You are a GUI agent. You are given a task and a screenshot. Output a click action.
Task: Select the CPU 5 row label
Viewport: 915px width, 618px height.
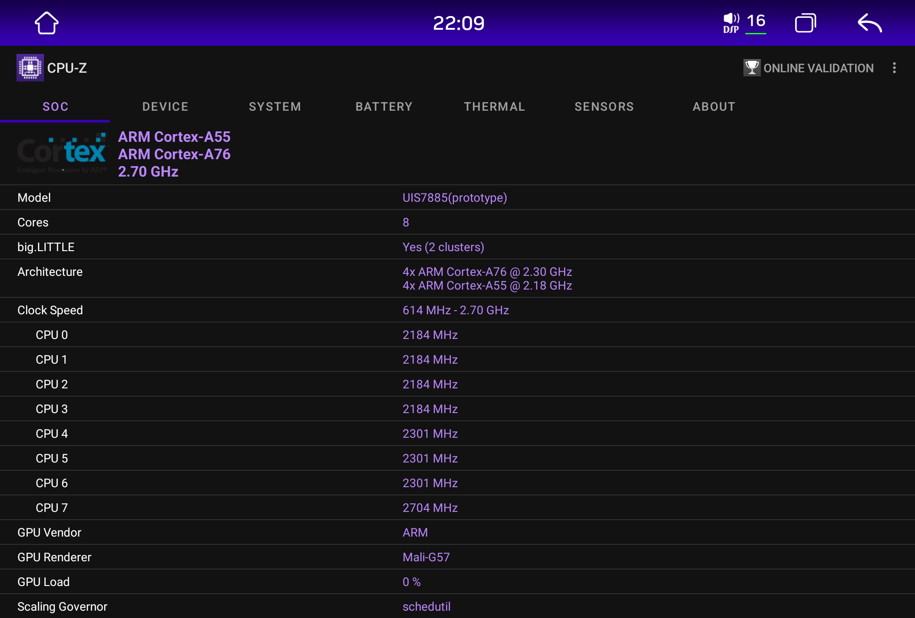[52, 458]
